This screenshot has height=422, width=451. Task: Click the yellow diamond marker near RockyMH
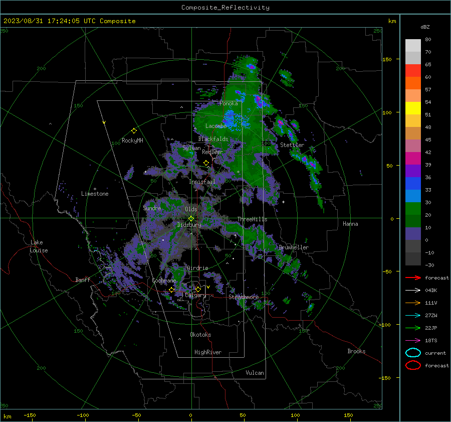(134, 131)
